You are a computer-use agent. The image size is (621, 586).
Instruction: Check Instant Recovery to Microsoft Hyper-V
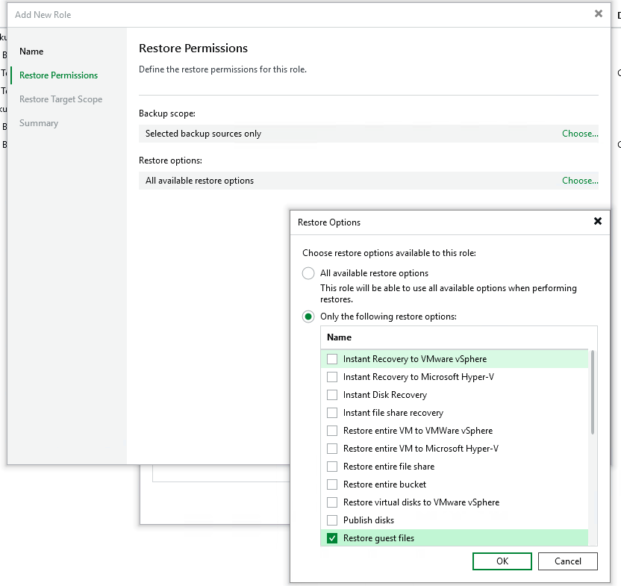click(x=332, y=377)
